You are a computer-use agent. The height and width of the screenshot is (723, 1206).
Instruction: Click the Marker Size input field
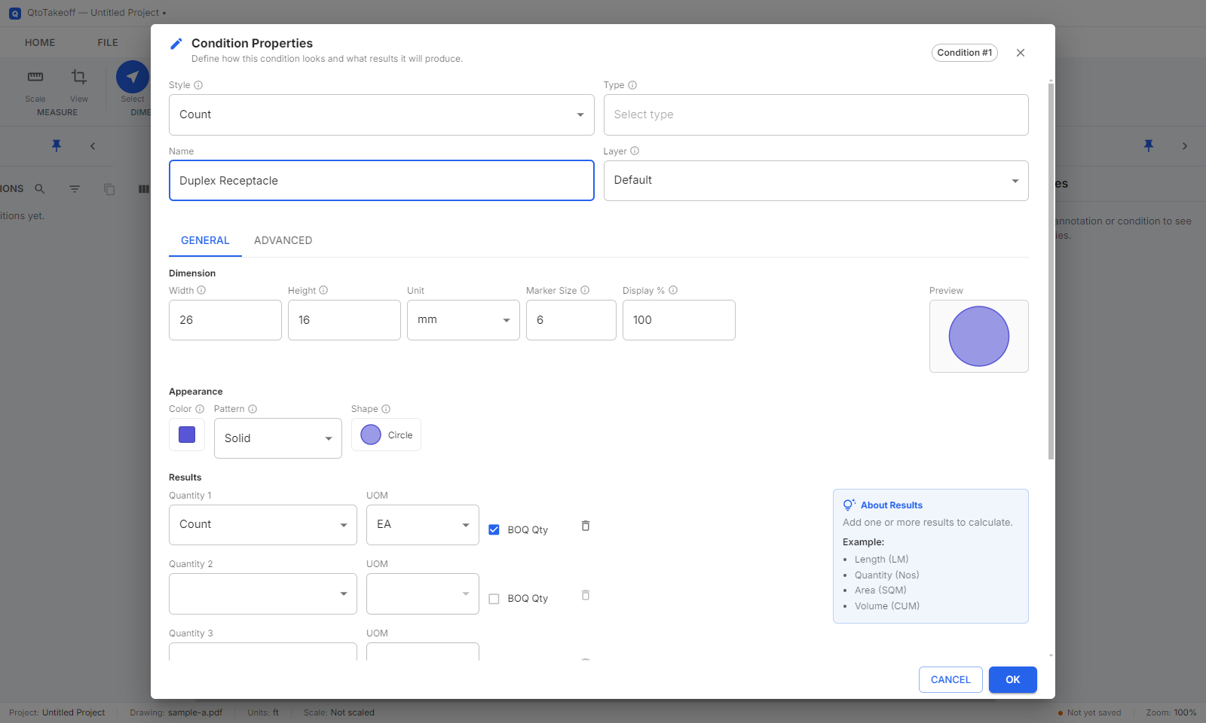pos(571,320)
